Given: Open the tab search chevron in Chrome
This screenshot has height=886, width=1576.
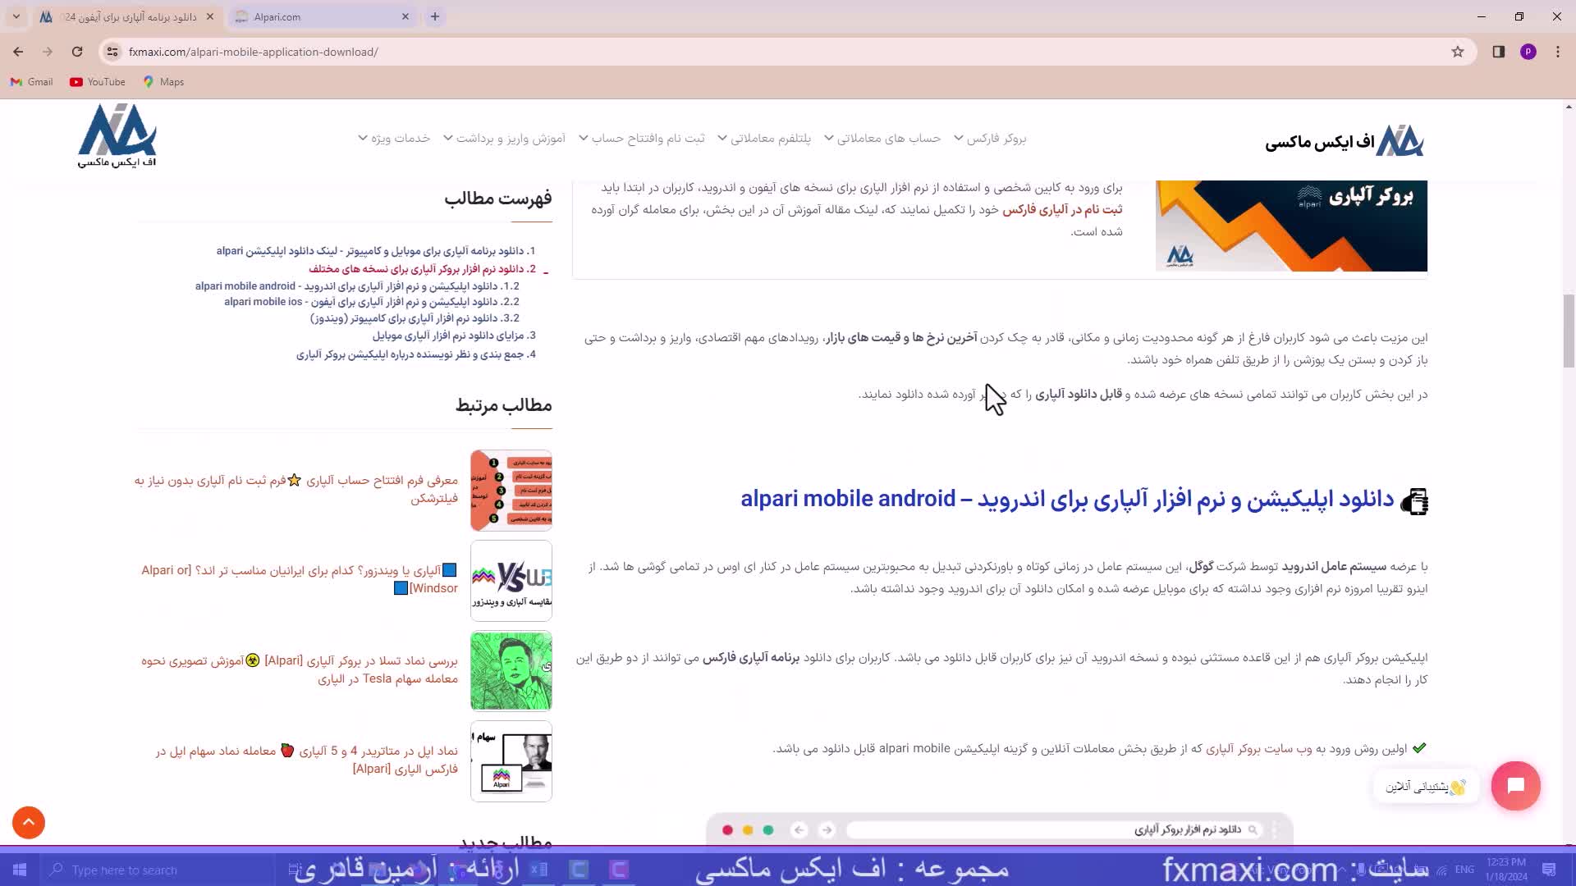Looking at the screenshot, I should click(x=16, y=16).
